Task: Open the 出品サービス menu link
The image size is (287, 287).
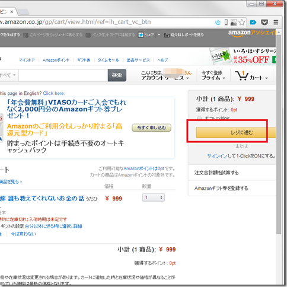Action: (138, 60)
